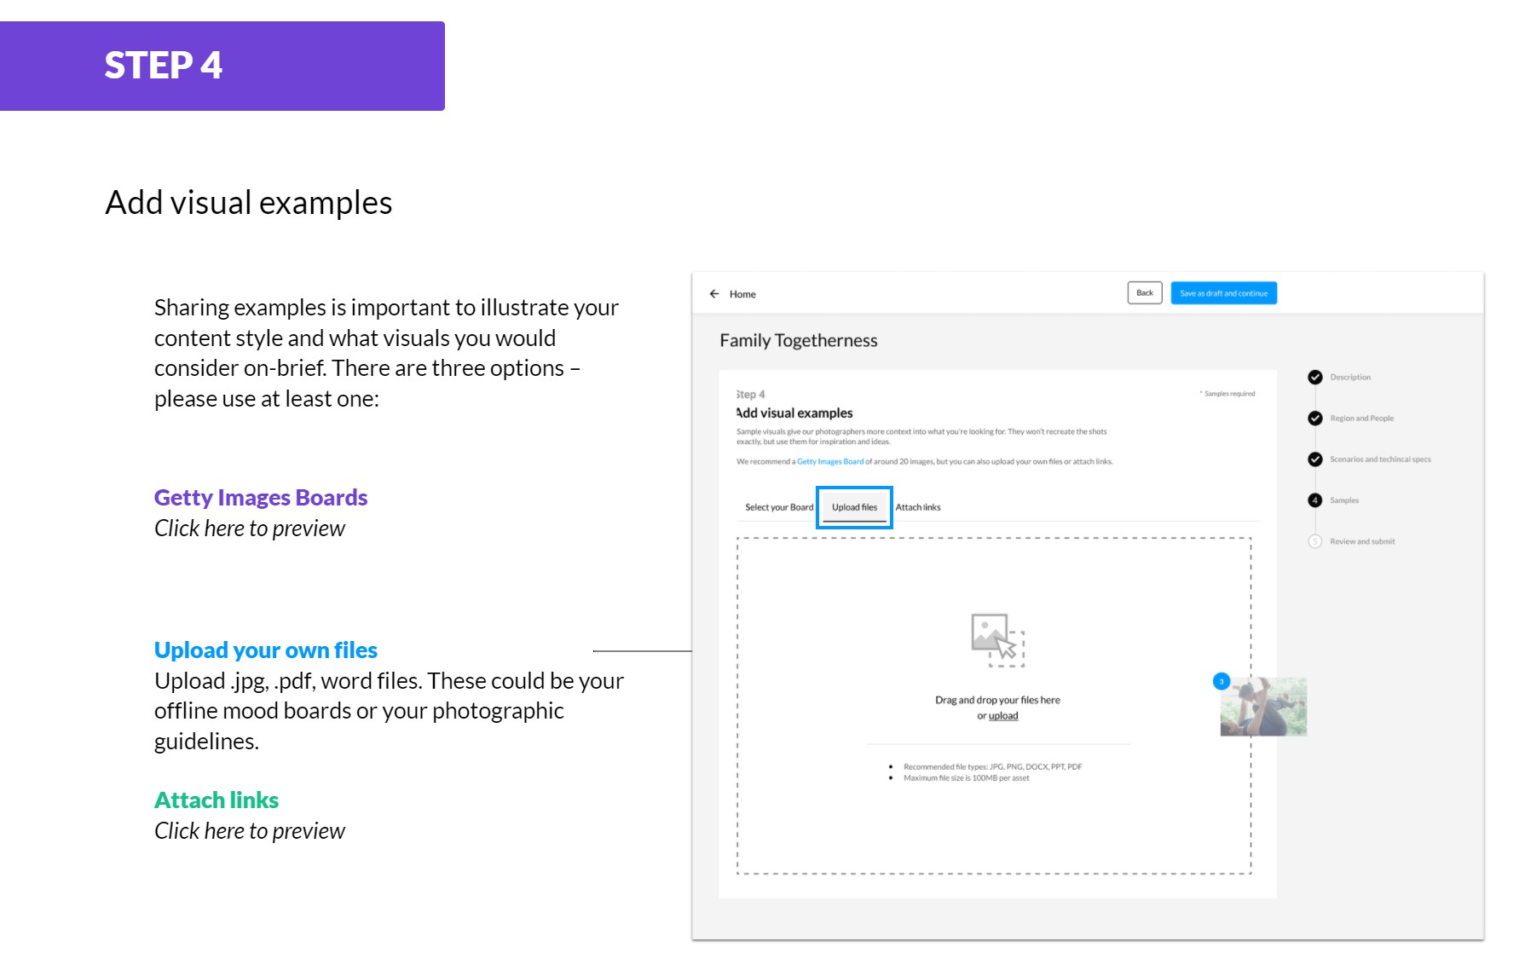Click the Description step checkmark icon
The height and width of the screenshot is (976, 1519).
[1315, 378]
